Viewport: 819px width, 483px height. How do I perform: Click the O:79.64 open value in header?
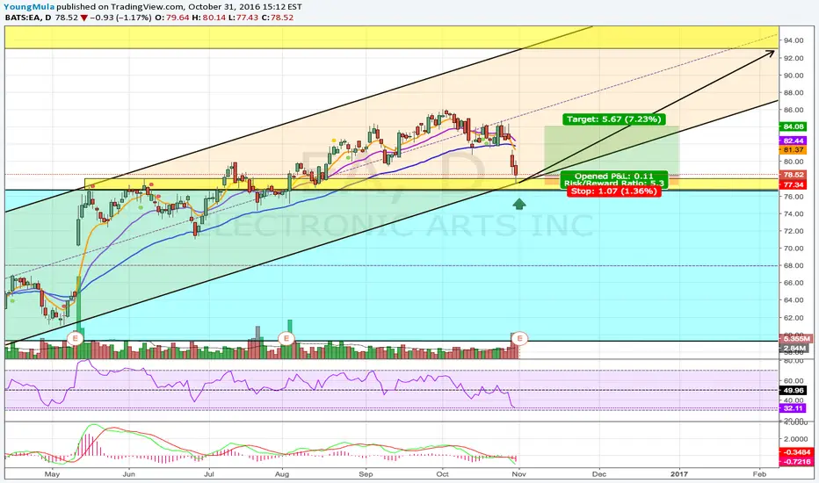point(172,18)
